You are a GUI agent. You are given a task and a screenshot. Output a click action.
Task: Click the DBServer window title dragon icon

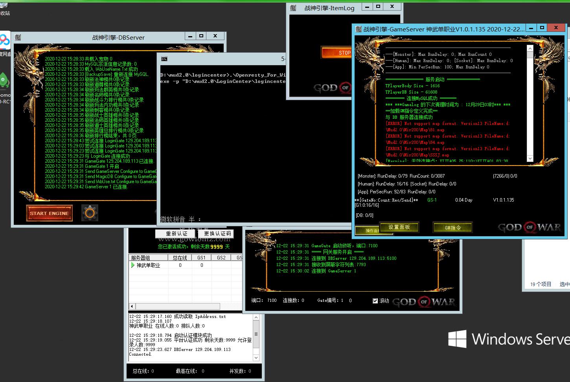(18, 37)
